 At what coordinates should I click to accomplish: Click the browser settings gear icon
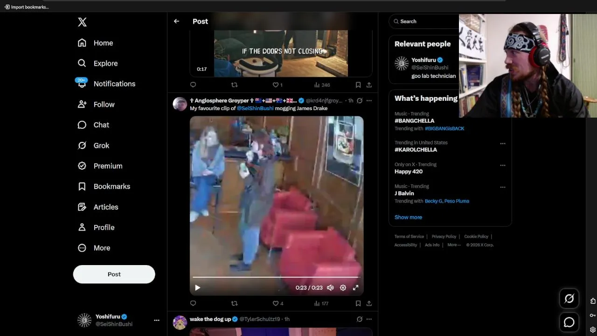click(593, 329)
